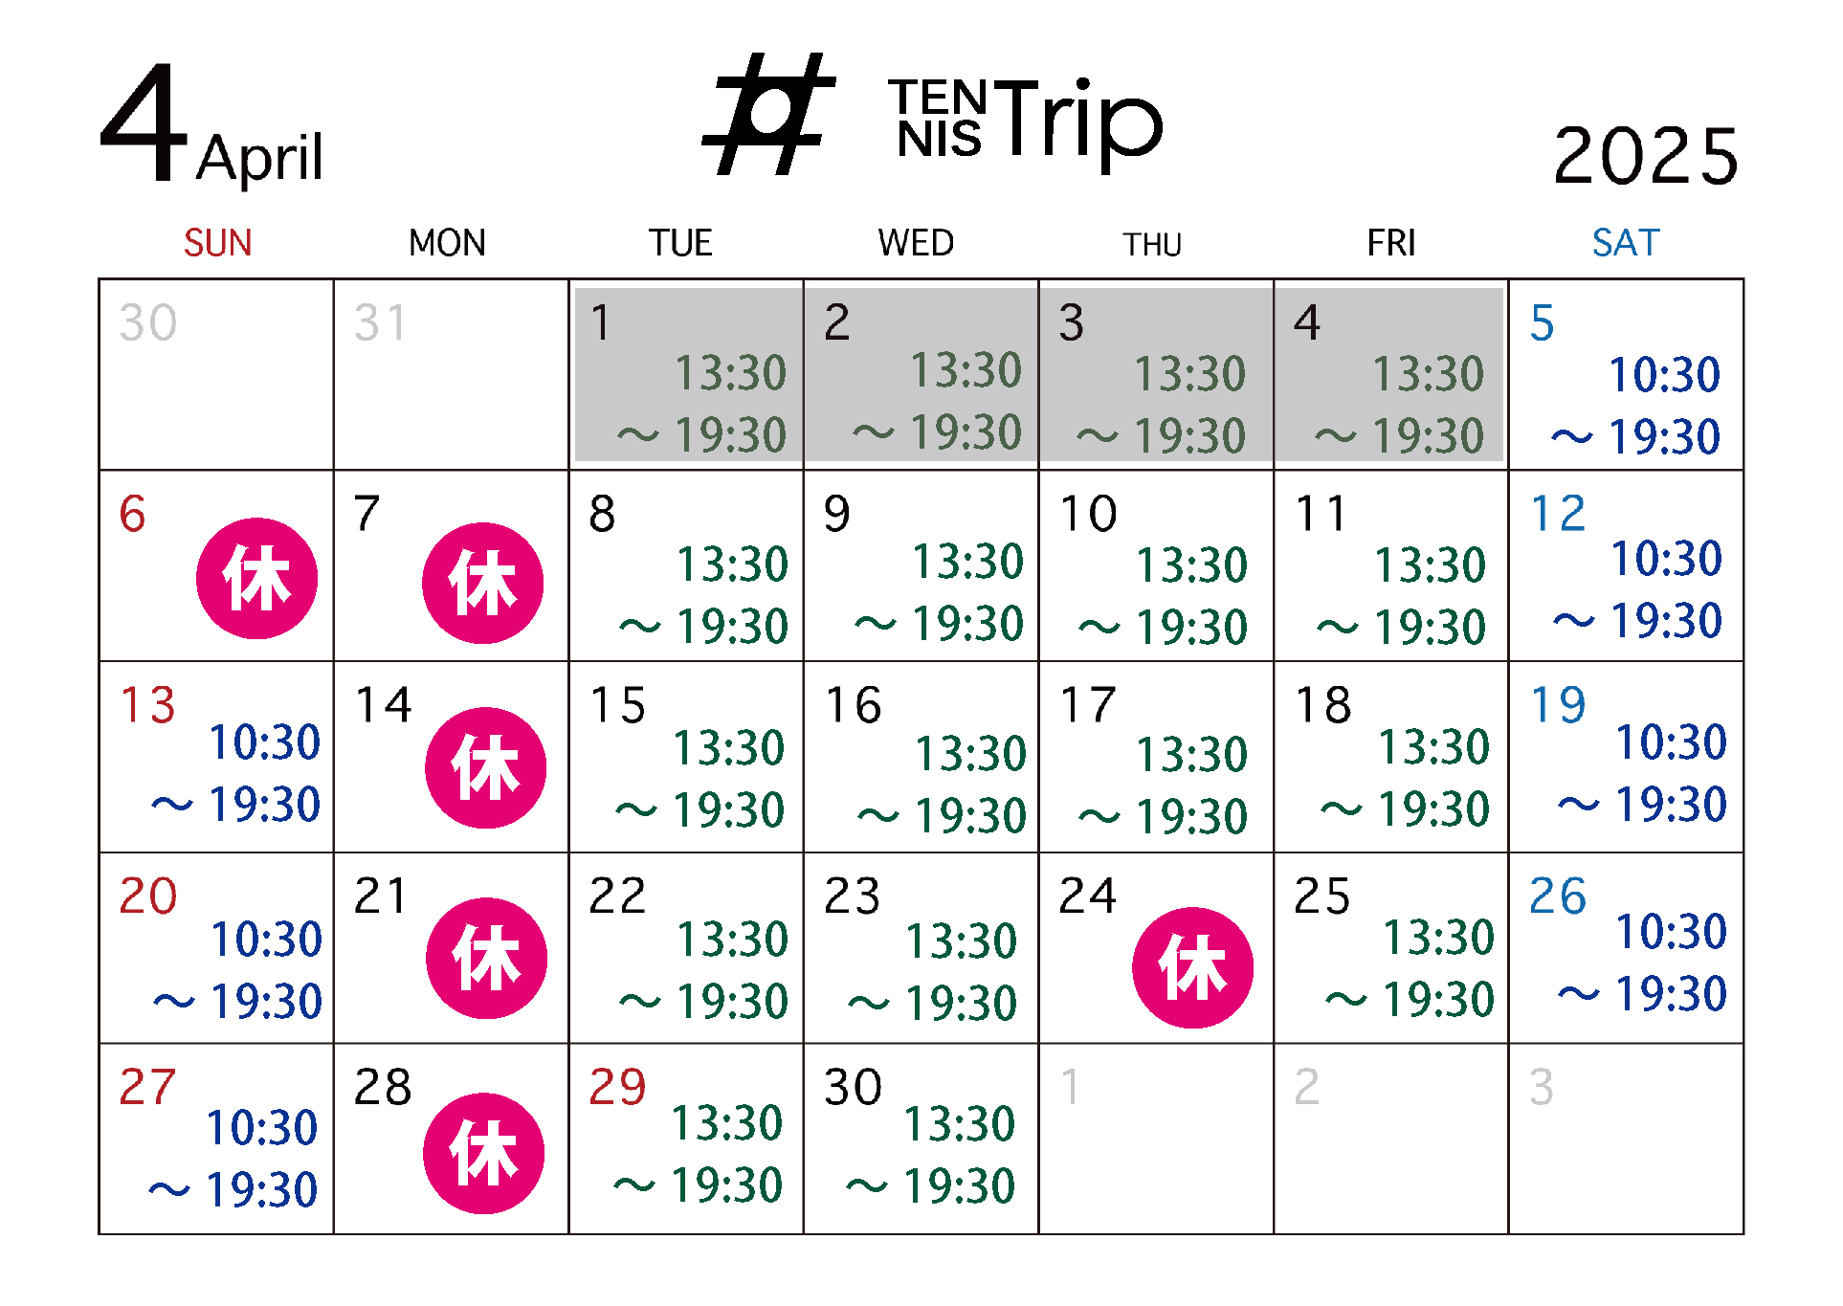1843x1306 pixels.
Task: Click the SUN column header
Action: click(217, 243)
